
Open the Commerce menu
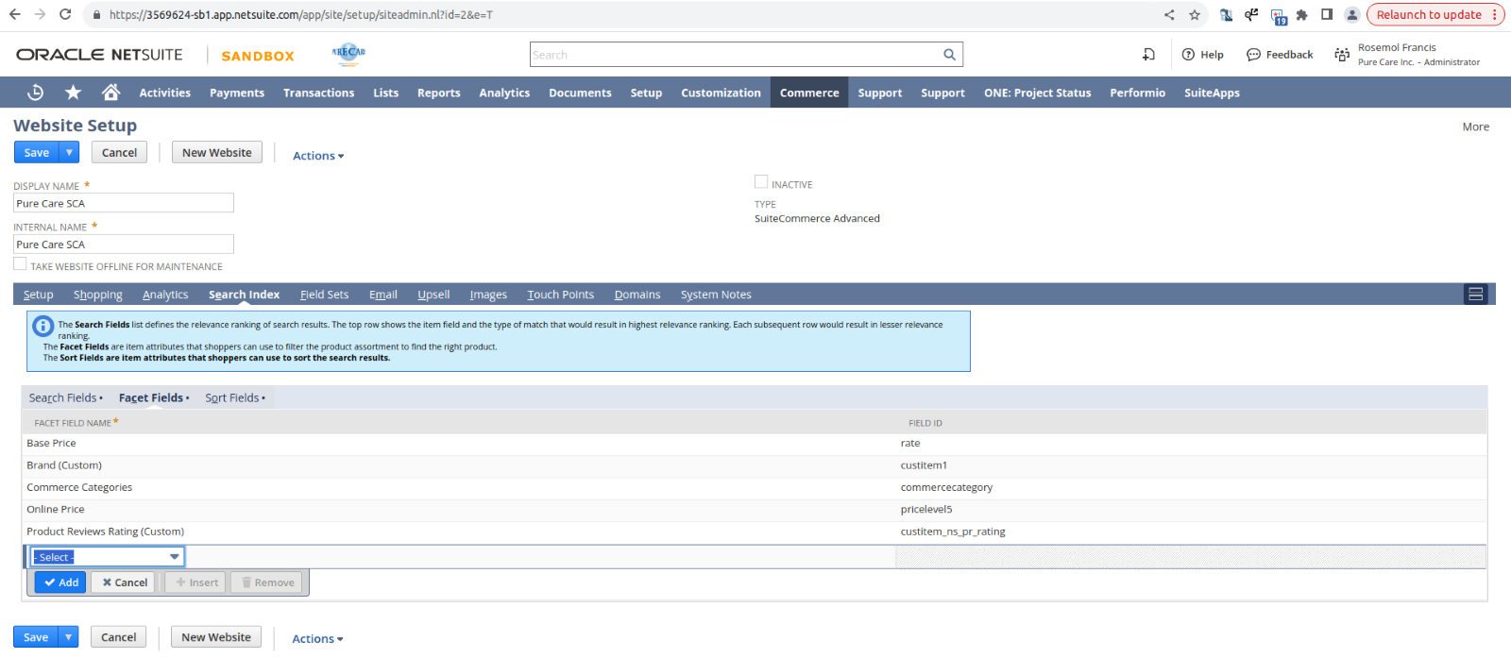(x=808, y=93)
